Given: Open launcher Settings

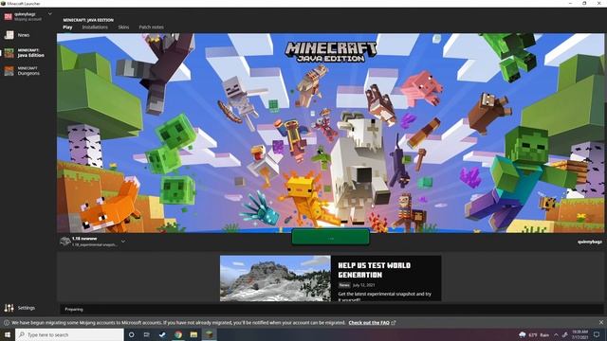Looking at the screenshot, I should tap(20, 308).
